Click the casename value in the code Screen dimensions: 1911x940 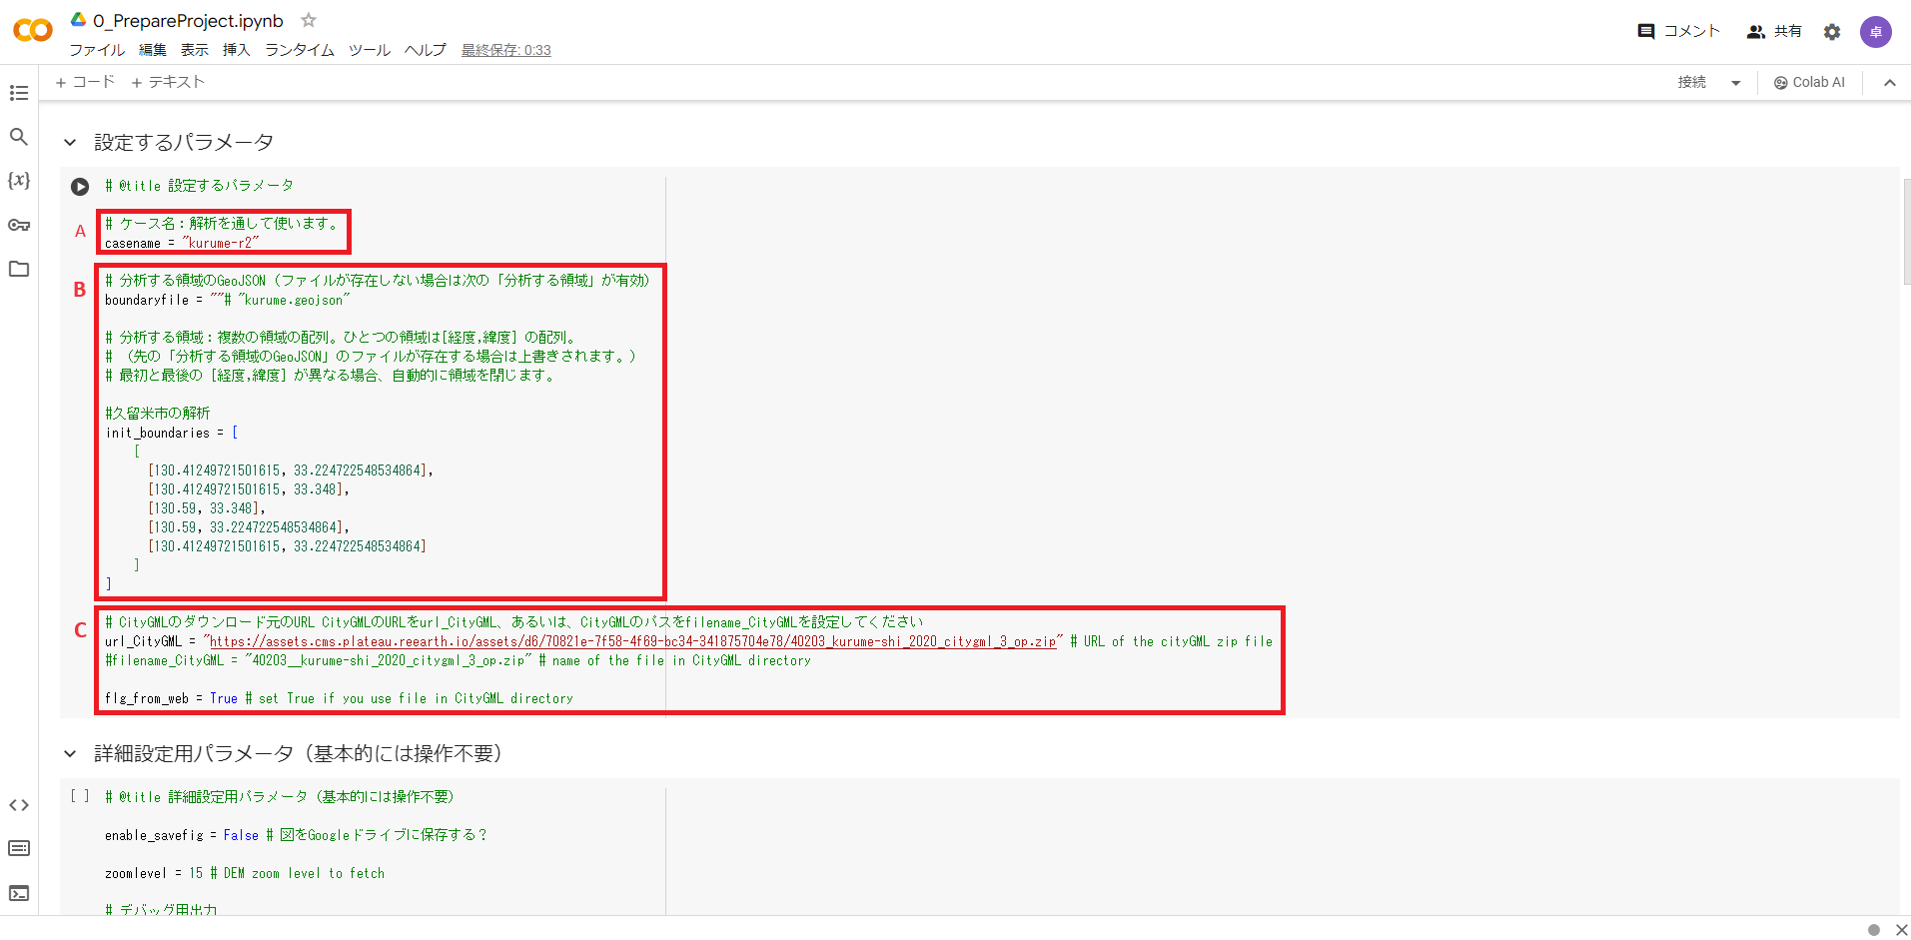[x=220, y=243]
